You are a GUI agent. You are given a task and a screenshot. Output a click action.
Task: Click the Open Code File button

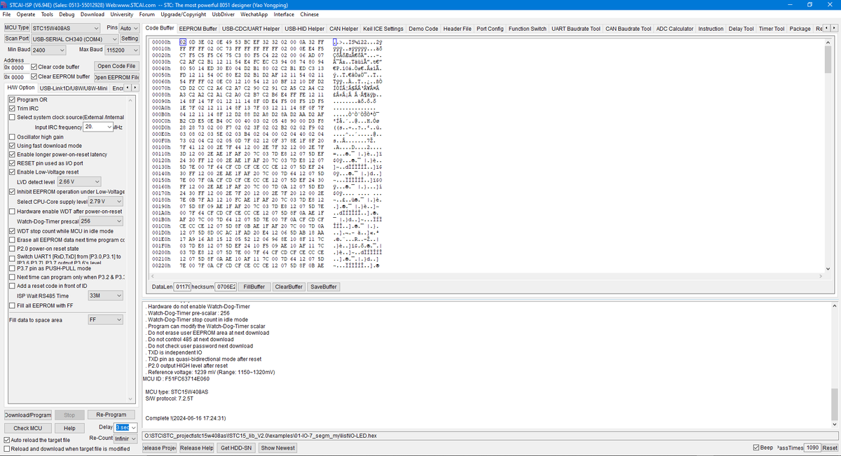tap(116, 66)
